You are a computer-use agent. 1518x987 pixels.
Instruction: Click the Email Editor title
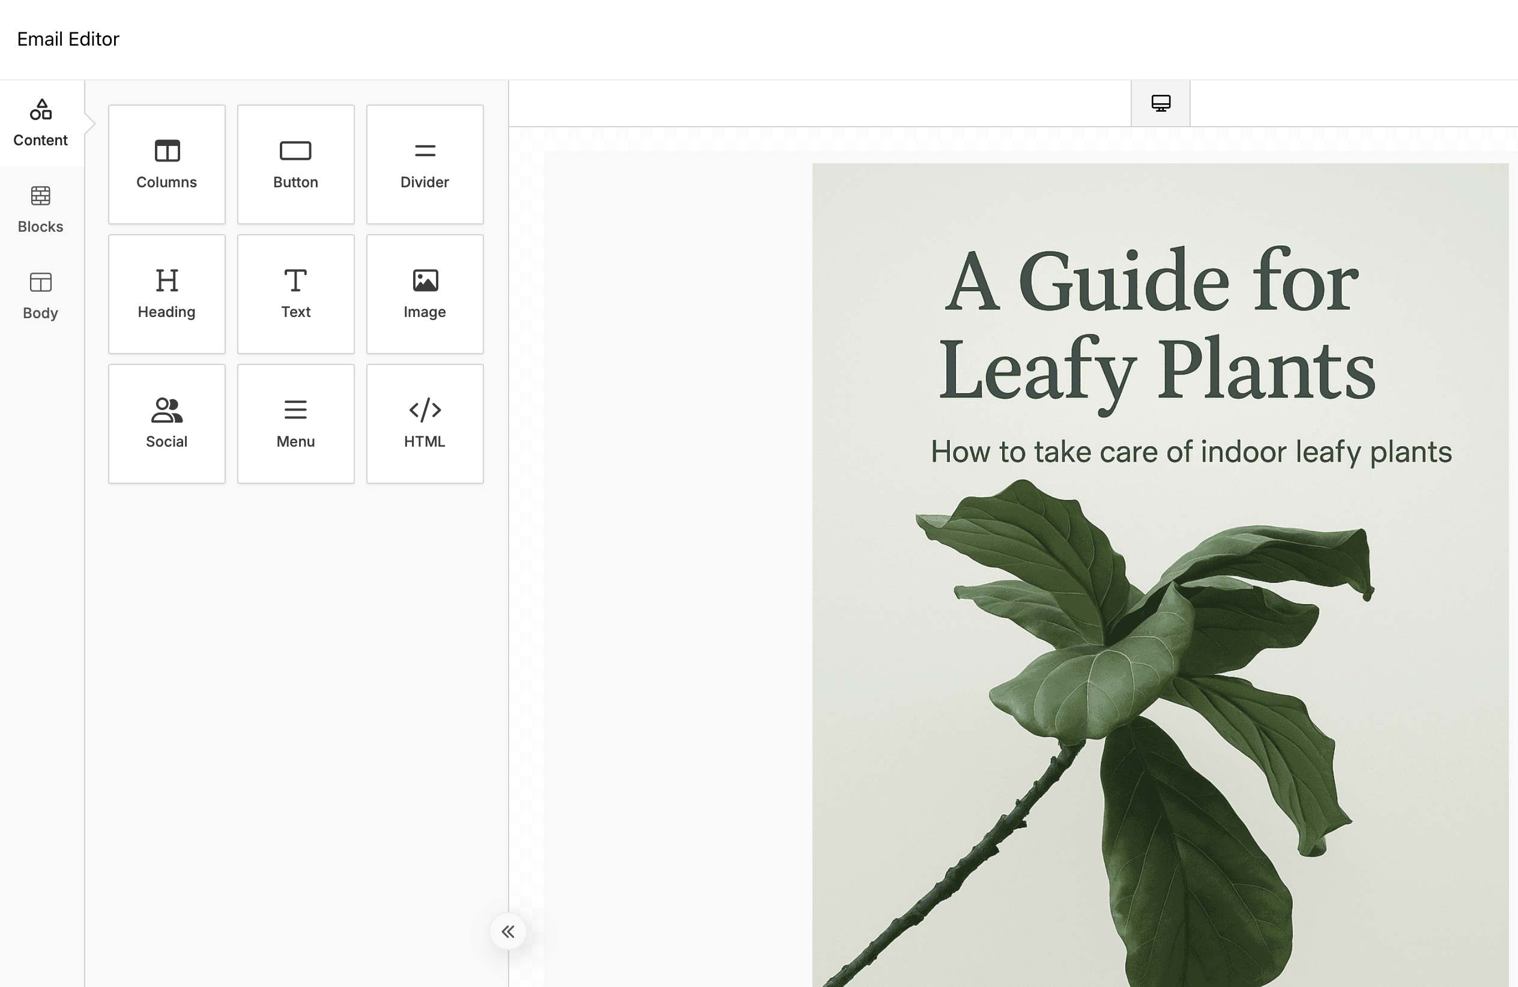click(x=68, y=39)
